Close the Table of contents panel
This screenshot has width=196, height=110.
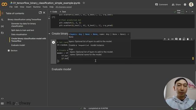click(44, 13)
